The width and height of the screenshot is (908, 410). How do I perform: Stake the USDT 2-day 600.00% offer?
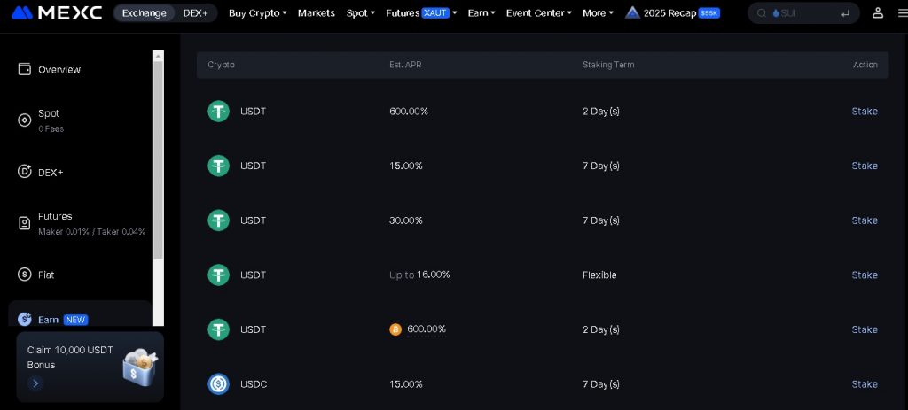864,112
